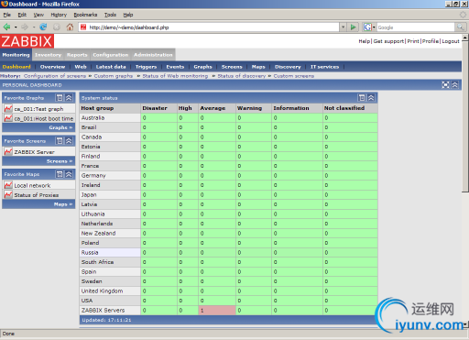Click the ZABBIX Servers Average cell showing 1
This screenshot has width=469, height=340.
tap(217, 311)
